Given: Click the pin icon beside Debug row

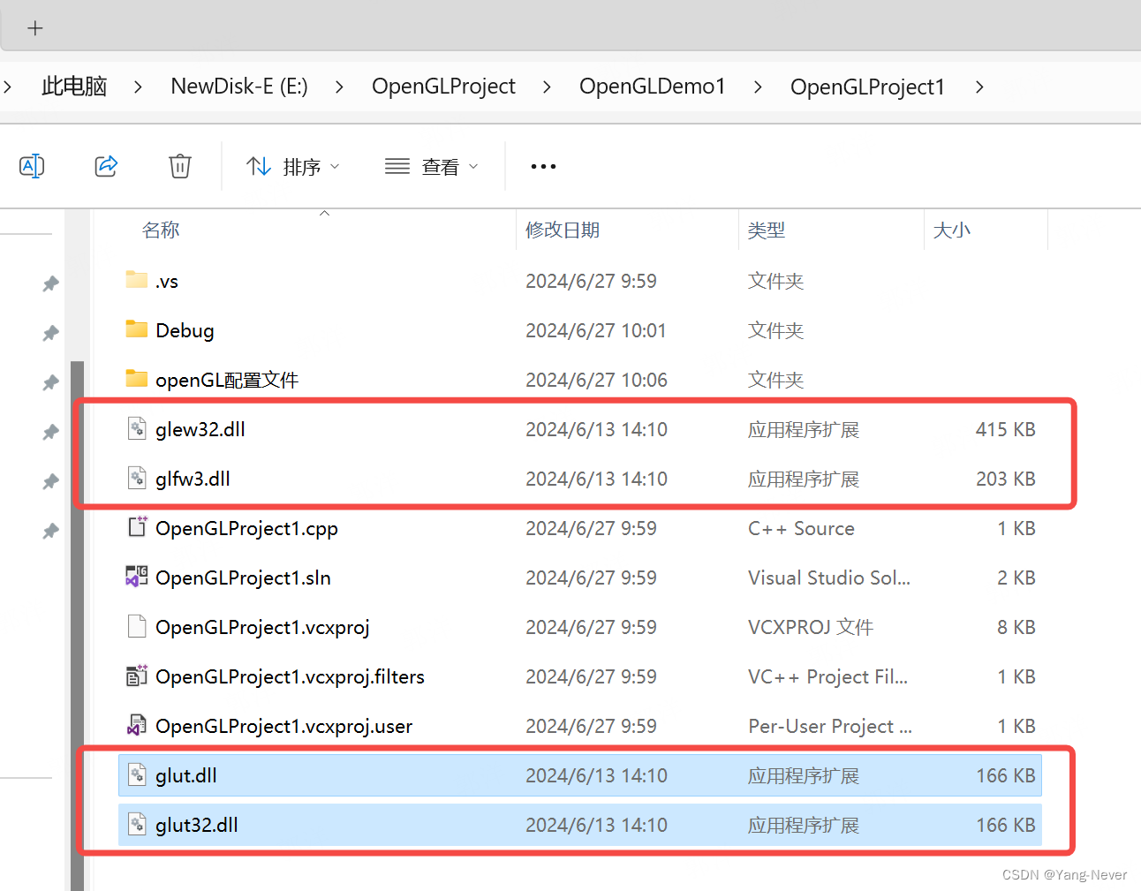Looking at the screenshot, I should 50,333.
